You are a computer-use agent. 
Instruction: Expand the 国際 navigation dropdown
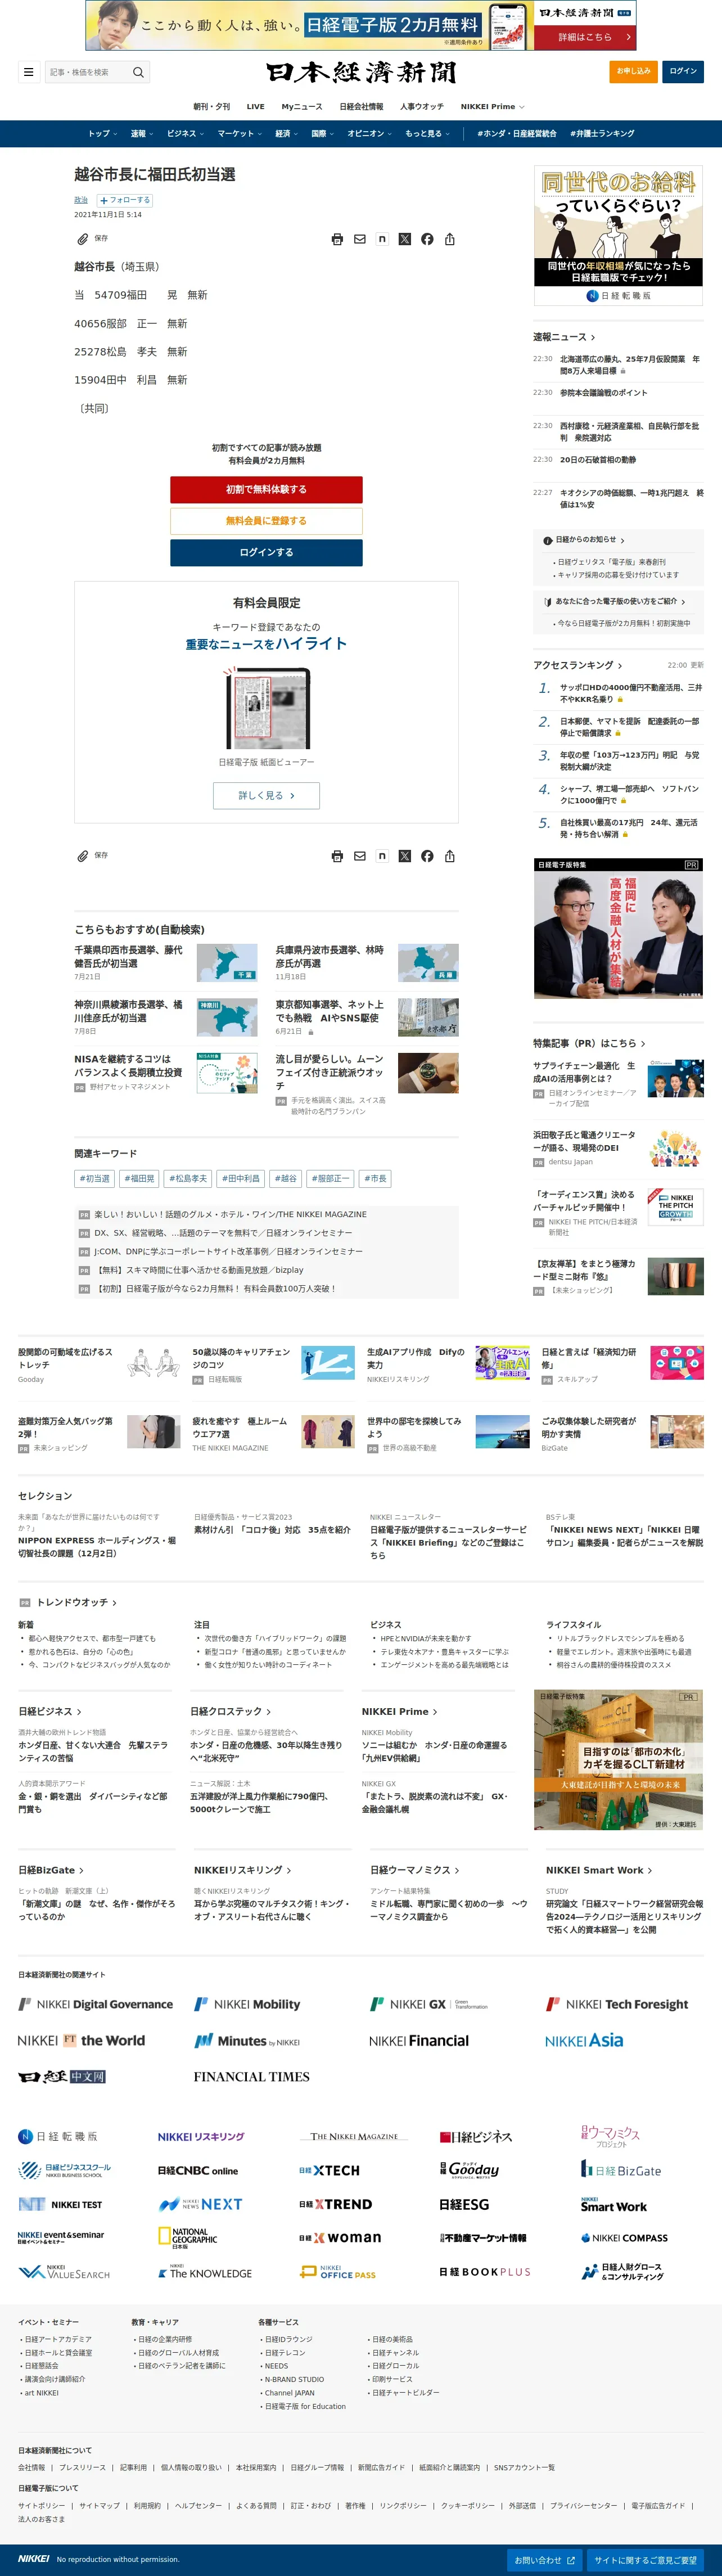[323, 134]
